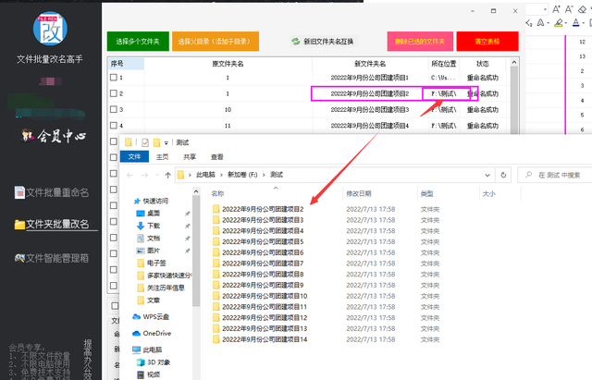Image resolution: width=592 pixels, height=380 pixels.
Task: Click the 文件批量改名高手 app logo icon
Action: point(50,29)
